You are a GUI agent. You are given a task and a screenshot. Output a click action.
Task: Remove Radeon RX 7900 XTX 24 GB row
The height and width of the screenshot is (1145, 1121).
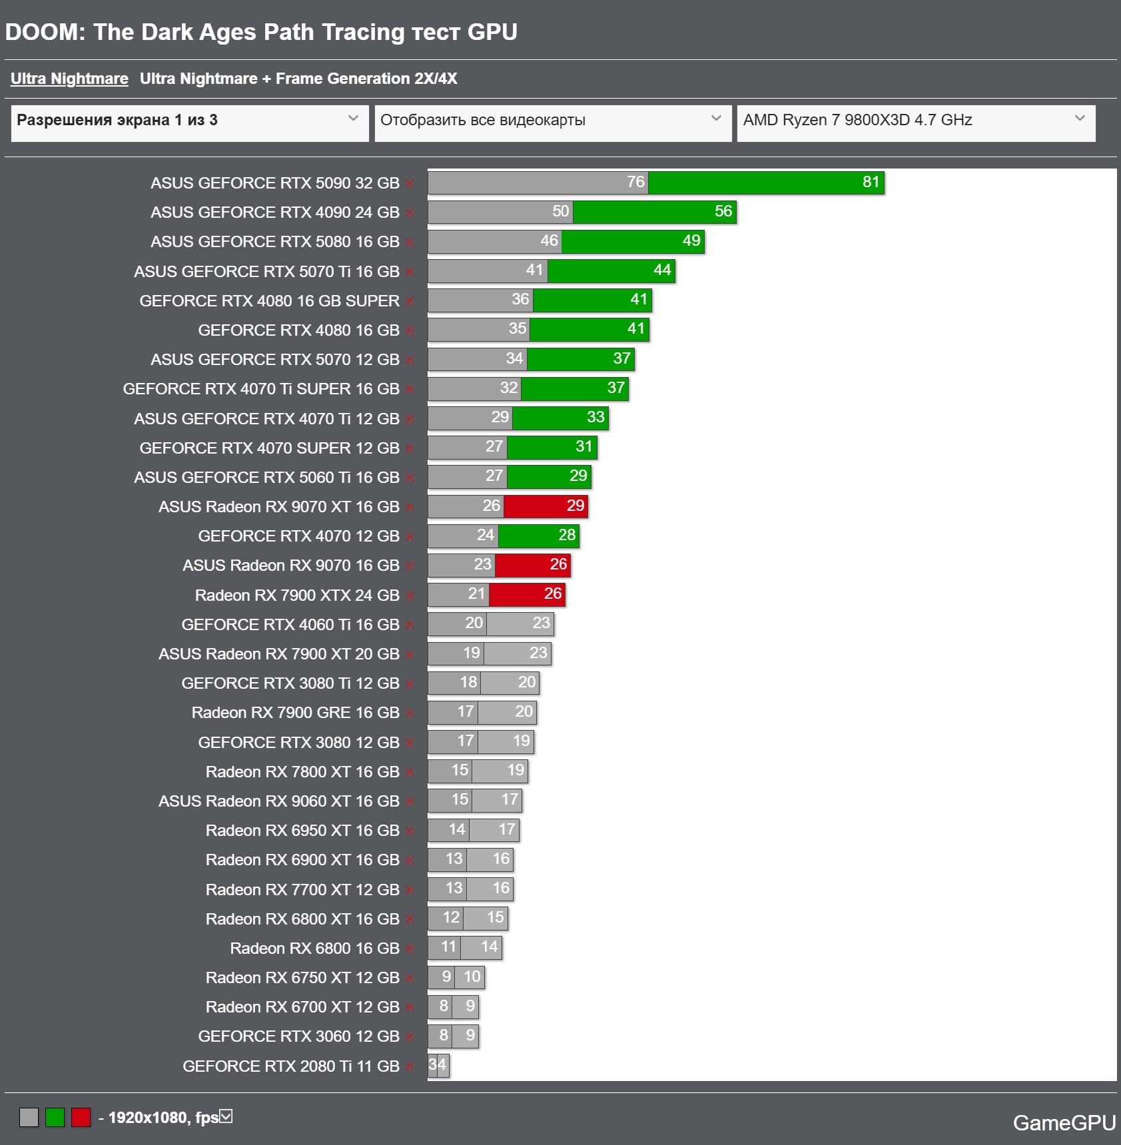point(410,597)
